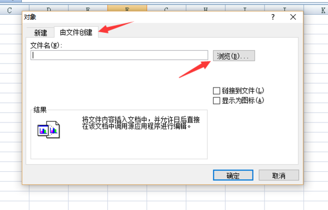Open the 浏览 file browser button
Screen dimensions: 328x210
pos(234,56)
